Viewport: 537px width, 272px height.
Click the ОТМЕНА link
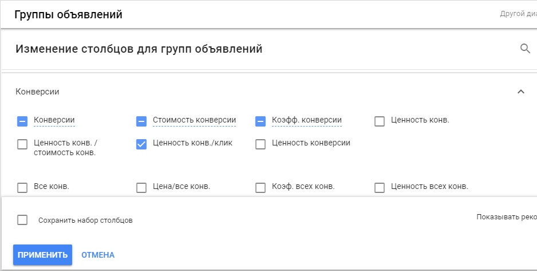click(x=98, y=255)
